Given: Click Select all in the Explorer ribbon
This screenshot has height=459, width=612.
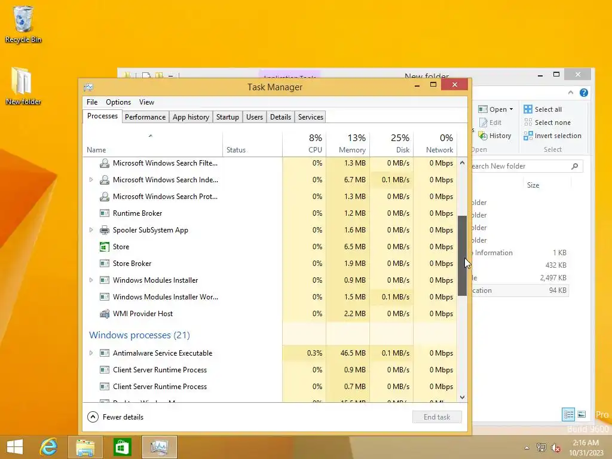Looking at the screenshot, I should tap(543, 109).
